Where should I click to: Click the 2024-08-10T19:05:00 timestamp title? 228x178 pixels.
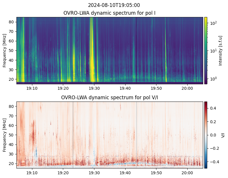[x=114, y=5]
